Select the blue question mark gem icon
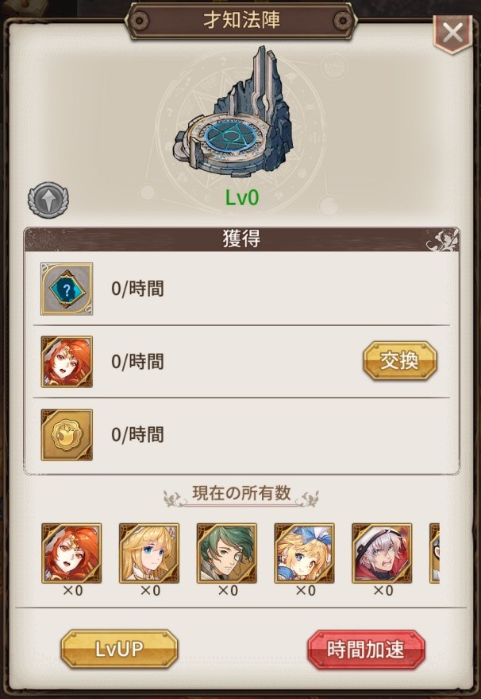The height and width of the screenshot is (699, 481). click(67, 289)
